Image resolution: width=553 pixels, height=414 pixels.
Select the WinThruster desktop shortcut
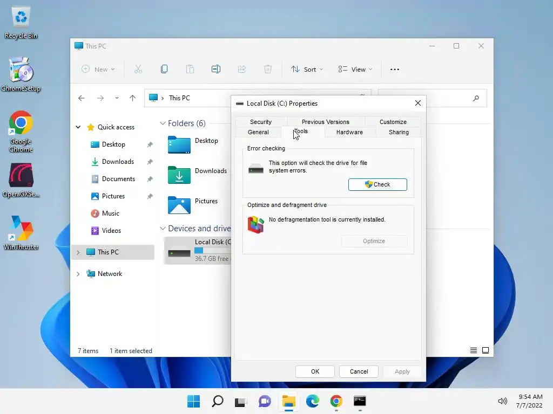pyautogui.click(x=21, y=232)
